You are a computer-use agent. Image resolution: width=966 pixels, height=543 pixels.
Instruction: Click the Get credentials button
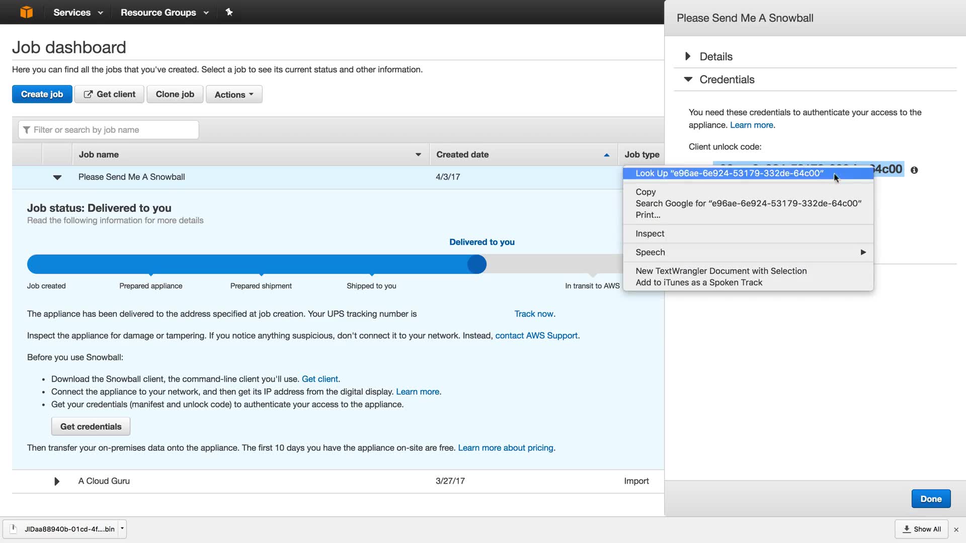click(91, 426)
